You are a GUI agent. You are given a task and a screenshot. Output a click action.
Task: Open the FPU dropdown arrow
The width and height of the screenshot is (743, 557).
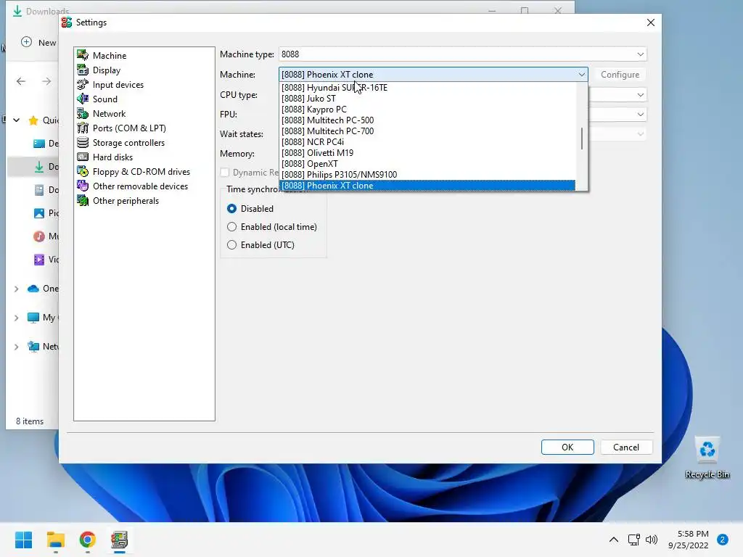[x=640, y=114]
